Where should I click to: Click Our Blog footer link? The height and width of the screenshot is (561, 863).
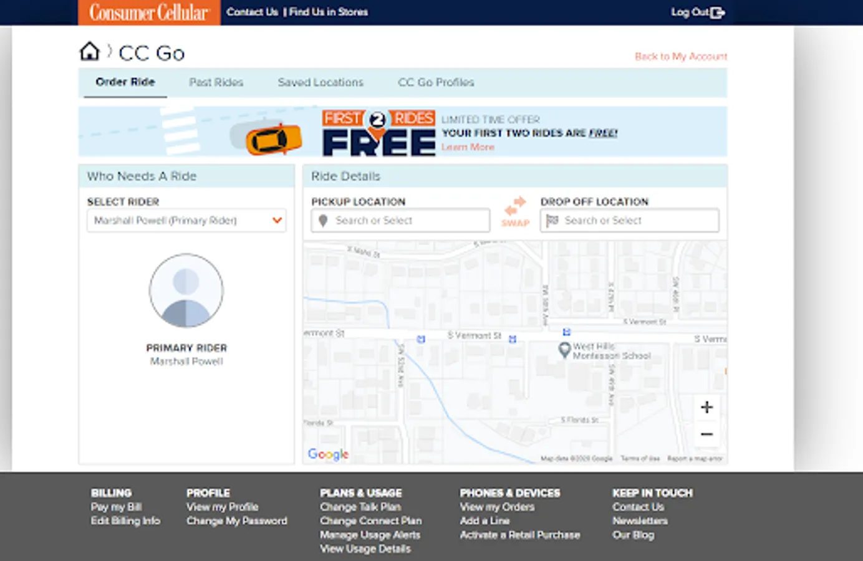[x=633, y=535]
